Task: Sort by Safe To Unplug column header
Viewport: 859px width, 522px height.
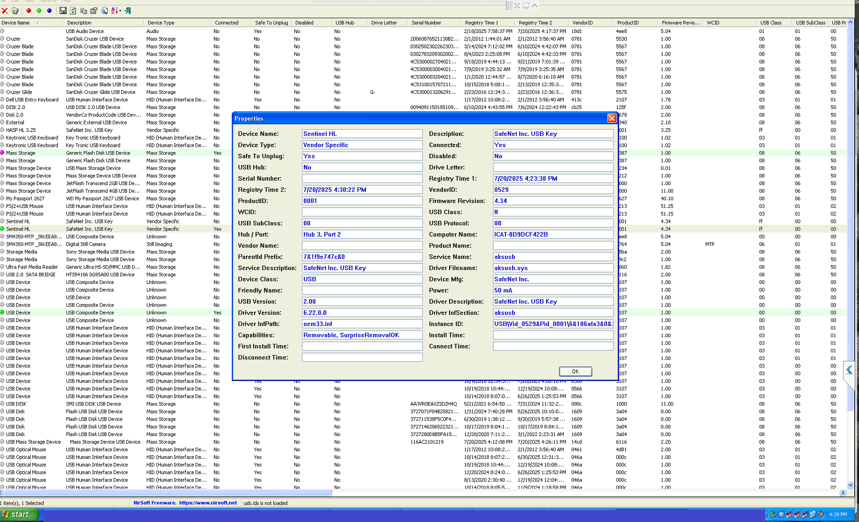Action: (271, 22)
